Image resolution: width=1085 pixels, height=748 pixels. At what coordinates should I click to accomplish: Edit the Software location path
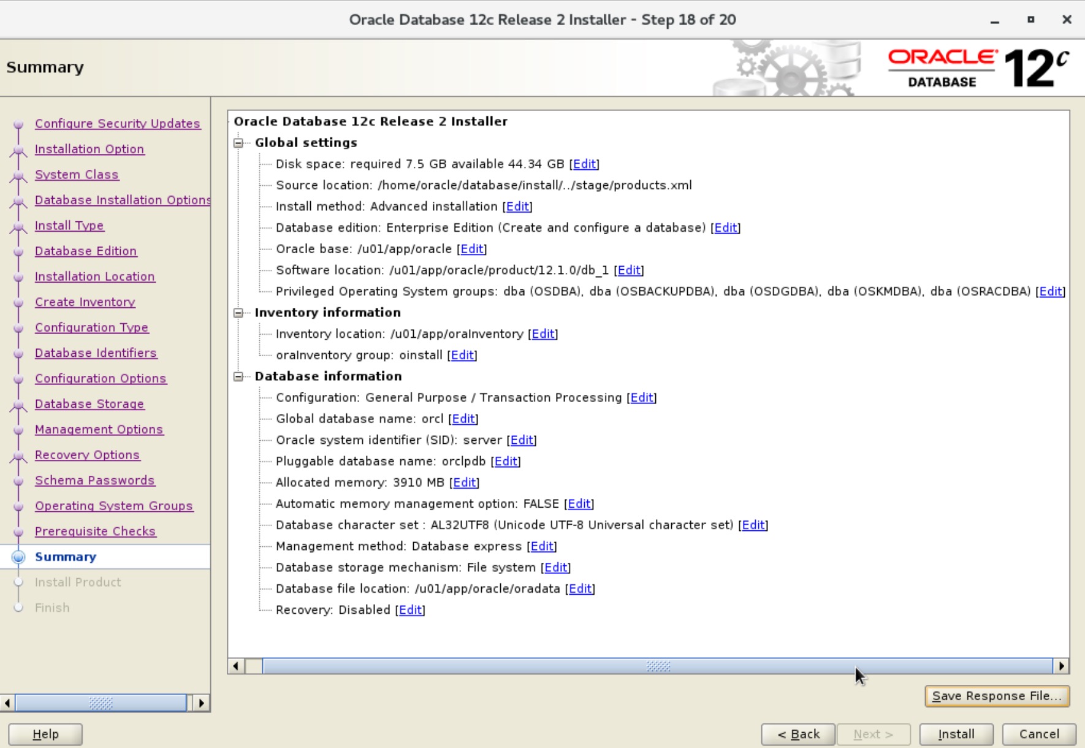(x=629, y=270)
